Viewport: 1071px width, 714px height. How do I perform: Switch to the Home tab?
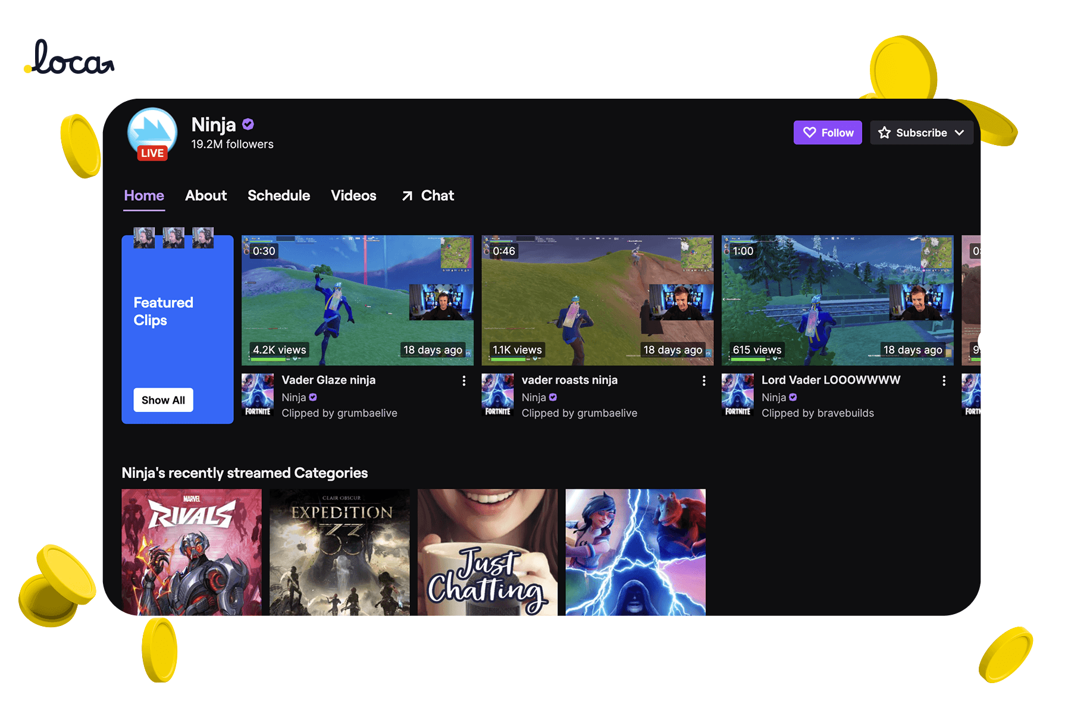click(x=144, y=196)
